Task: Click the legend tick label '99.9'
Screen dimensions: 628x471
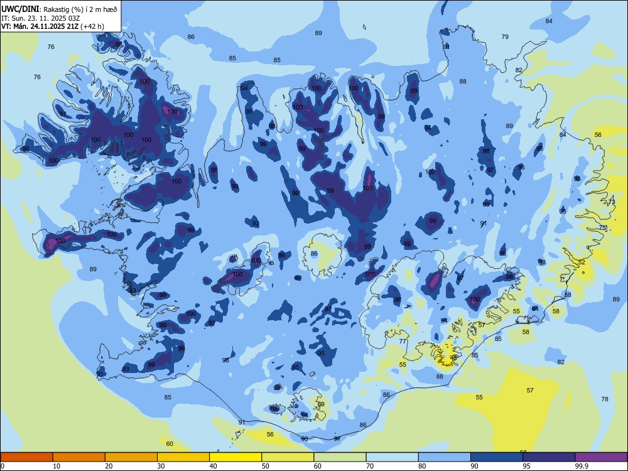Action: tap(582, 466)
